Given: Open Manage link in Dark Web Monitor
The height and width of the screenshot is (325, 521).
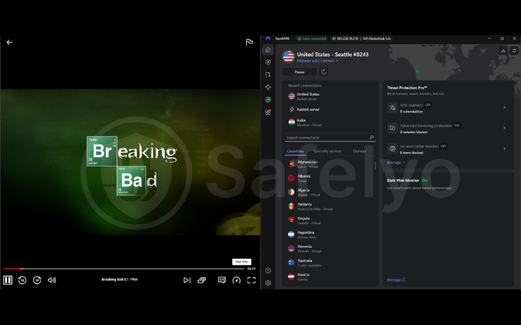Looking at the screenshot, I should (396, 280).
